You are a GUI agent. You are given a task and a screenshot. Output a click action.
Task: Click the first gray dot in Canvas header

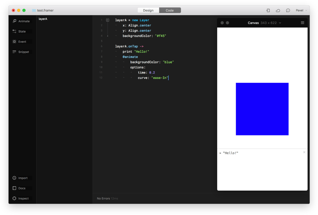pyautogui.click(x=222, y=23)
